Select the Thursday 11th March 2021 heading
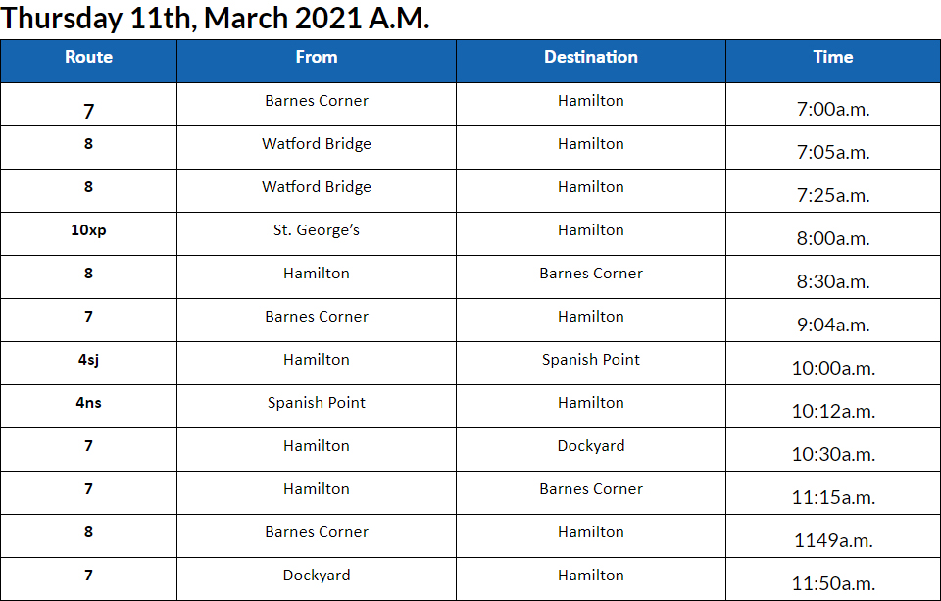 (x=217, y=18)
